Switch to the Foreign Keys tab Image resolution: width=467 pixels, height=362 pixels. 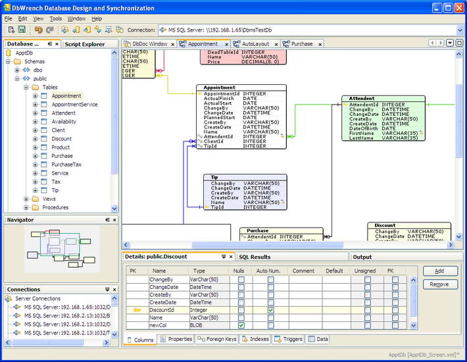pyautogui.click(x=216, y=340)
